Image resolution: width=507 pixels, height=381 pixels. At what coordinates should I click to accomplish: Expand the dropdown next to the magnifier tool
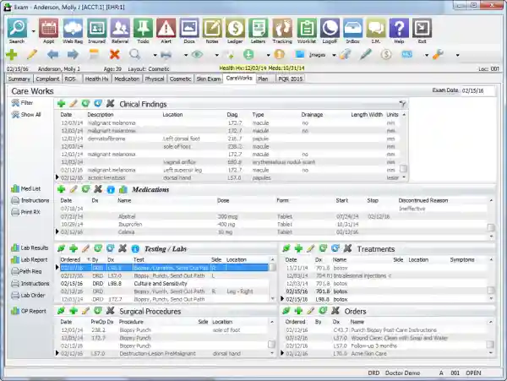pyautogui.click(x=155, y=55)
